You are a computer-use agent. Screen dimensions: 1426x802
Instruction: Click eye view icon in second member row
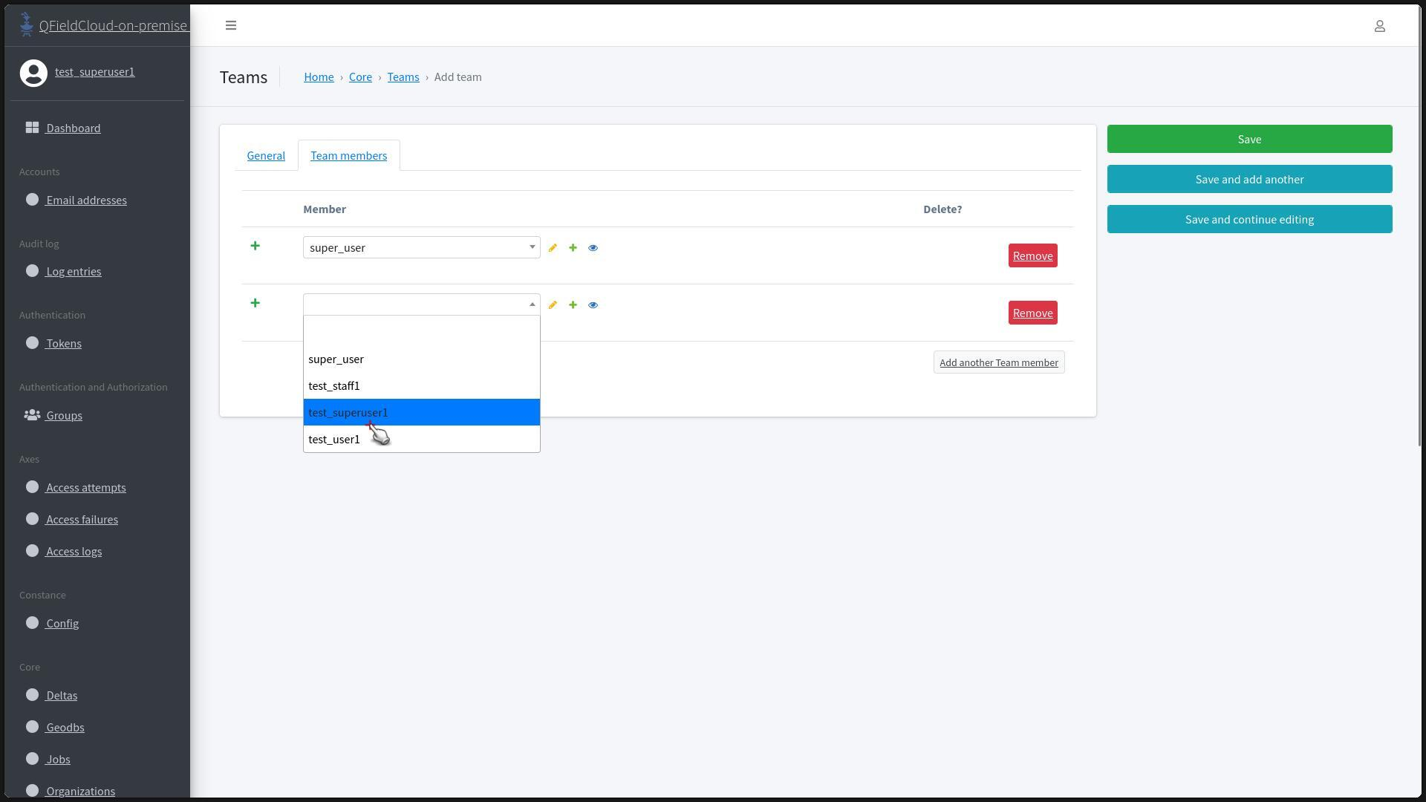tap(593, 305)
